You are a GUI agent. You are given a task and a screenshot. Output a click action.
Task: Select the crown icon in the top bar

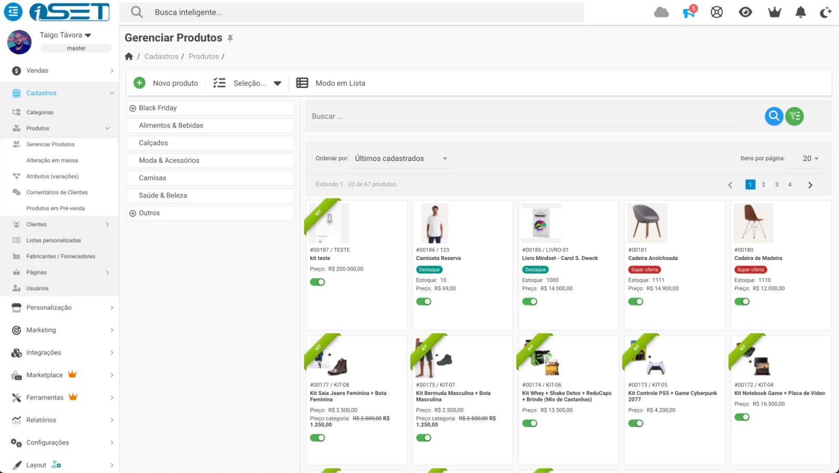(775, 12)
